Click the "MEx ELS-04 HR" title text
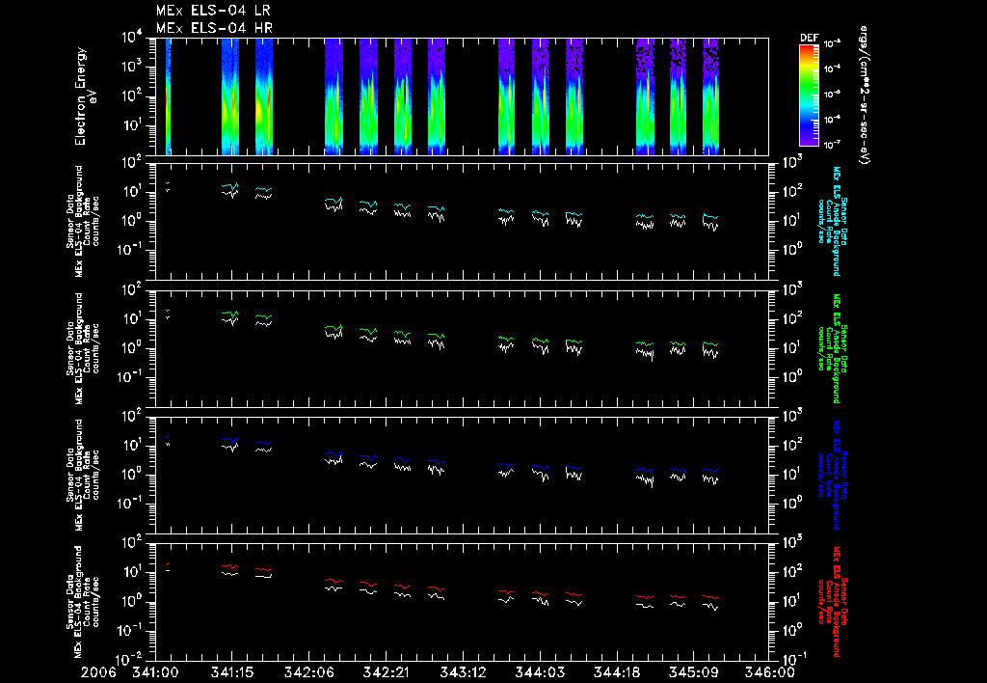The image size is (987, 683). (214, 28)
